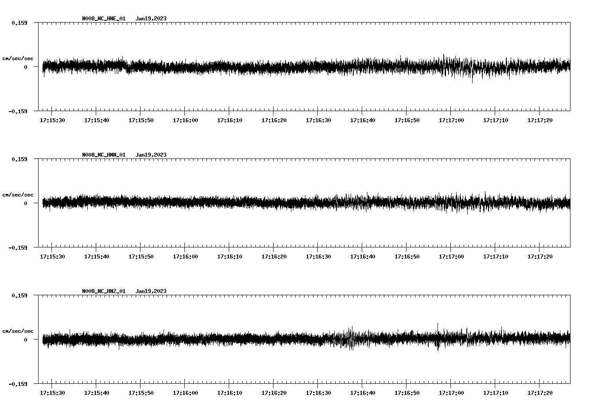Click 17:16:40 time label under HNE plot

click(363, 120)
